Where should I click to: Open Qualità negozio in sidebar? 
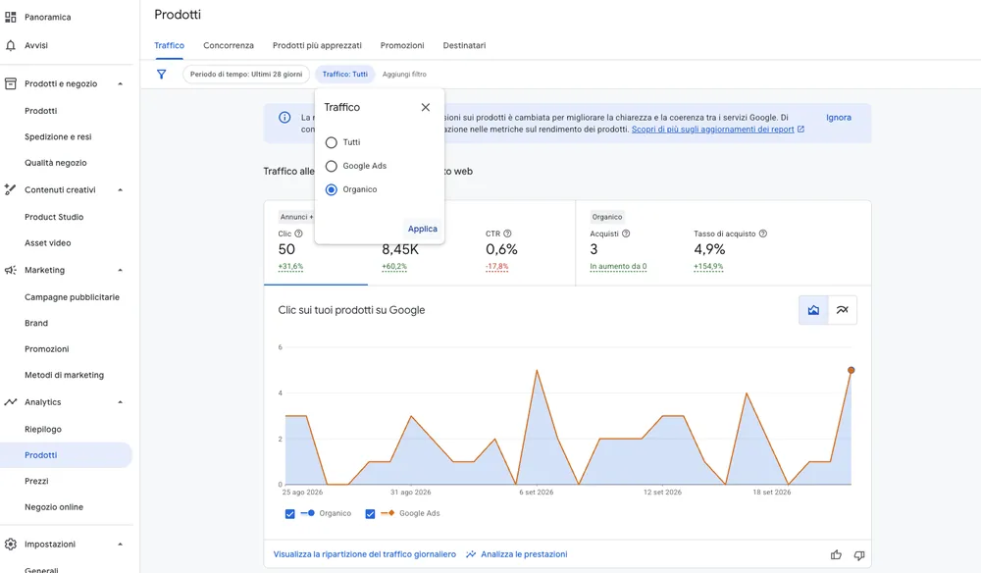(x=56, y=163)
